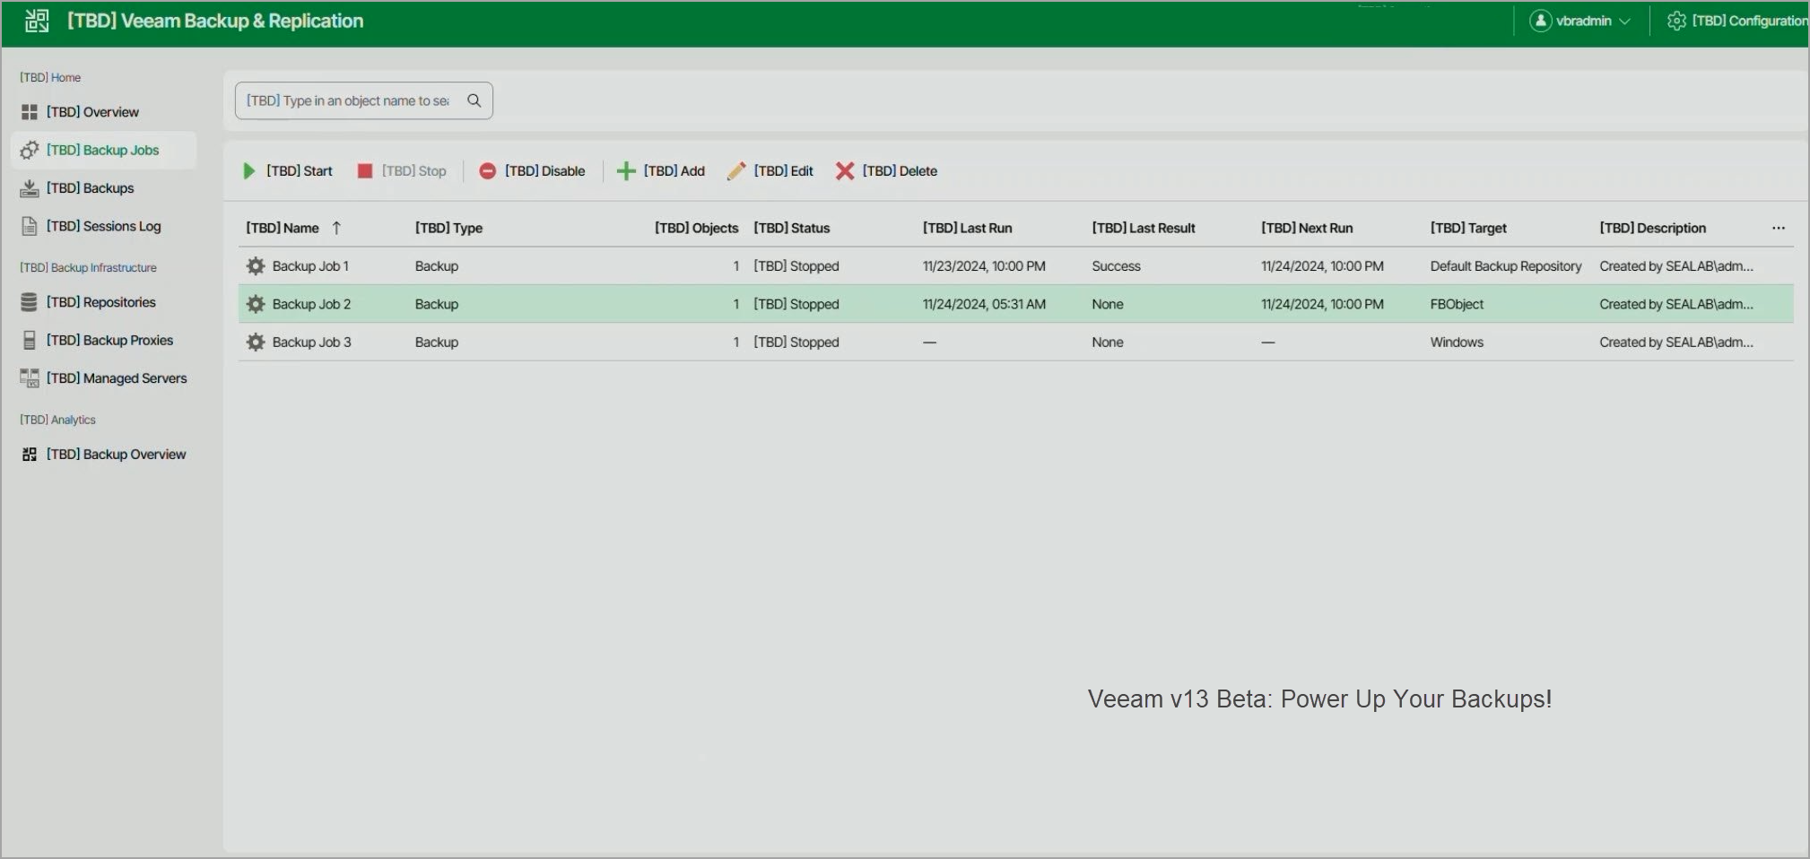The width and height of the screenshot is (1810, 859).
Task: Select the Backup Job 3 row name
Action: coord(311,343)
